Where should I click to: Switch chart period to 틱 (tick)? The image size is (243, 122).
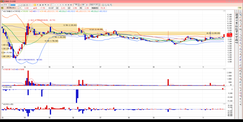click(45, 5)
